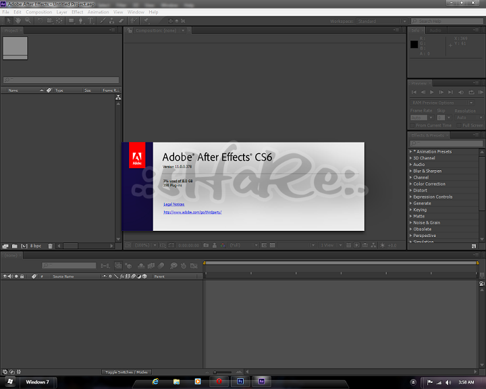The height and width of the screenshot is (389, 486).
Task: Toggle the Loop option in Preview panel
Action: coord(471,92)
